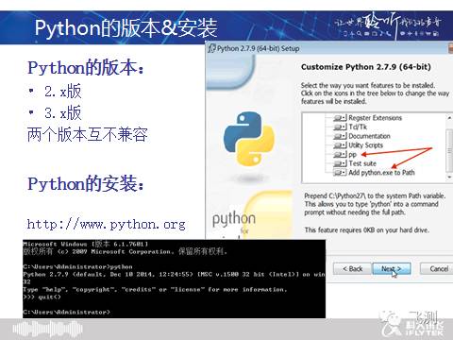Image resolution: width=453 pixels, height=340 pixels.
Task: Select the Register Extensions tree label
Action: tap(375, 118)
